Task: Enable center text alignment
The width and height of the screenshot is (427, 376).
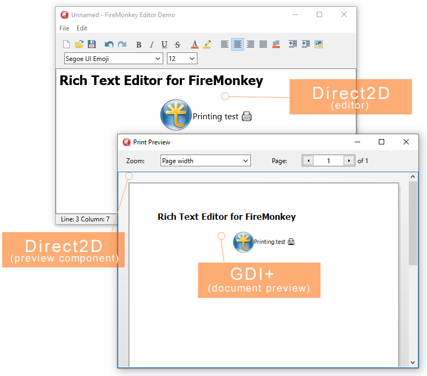Action: tap(238, 44)
